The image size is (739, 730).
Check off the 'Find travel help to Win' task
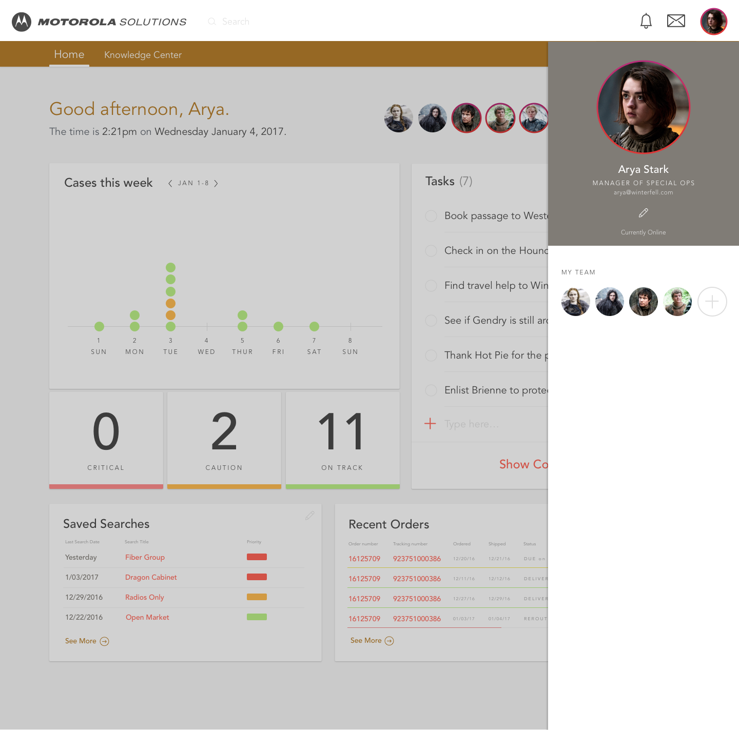coord(431,286)
